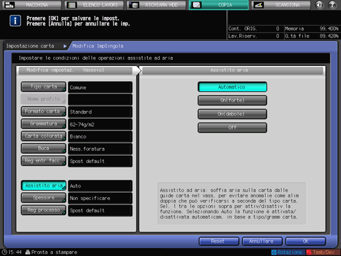Open Buca punching setting

click(x=44, y=148)
